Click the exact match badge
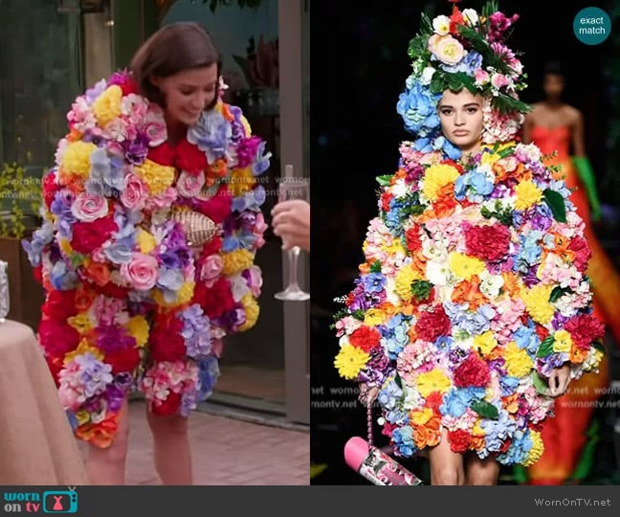This screenshot has width=620, height=517. click(x=591, y=26)
